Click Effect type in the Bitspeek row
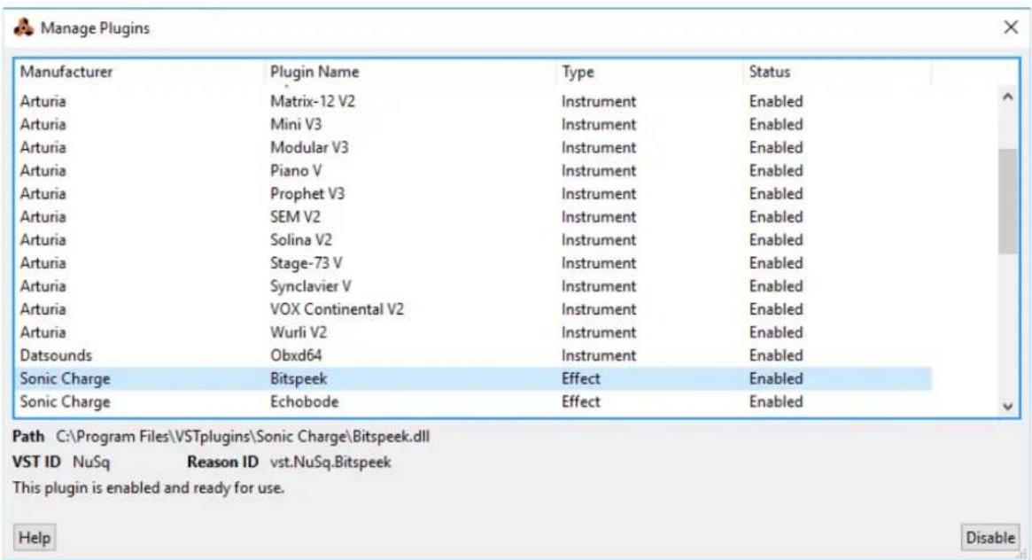This screenshot has height=560, width=1032. [580, 378]
